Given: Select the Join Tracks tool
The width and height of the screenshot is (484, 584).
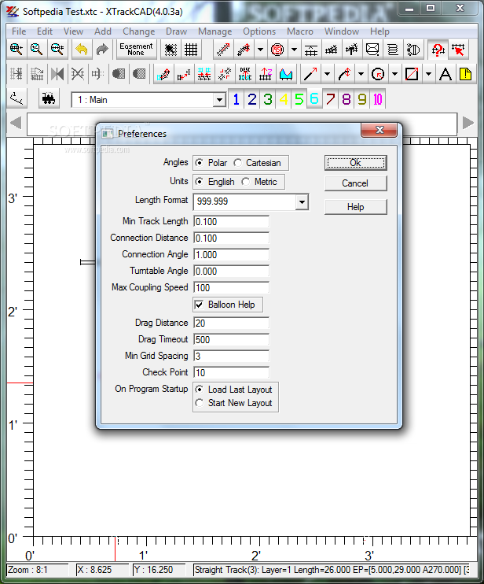Looking at the screenshot, I should click(x=184, y=74).
